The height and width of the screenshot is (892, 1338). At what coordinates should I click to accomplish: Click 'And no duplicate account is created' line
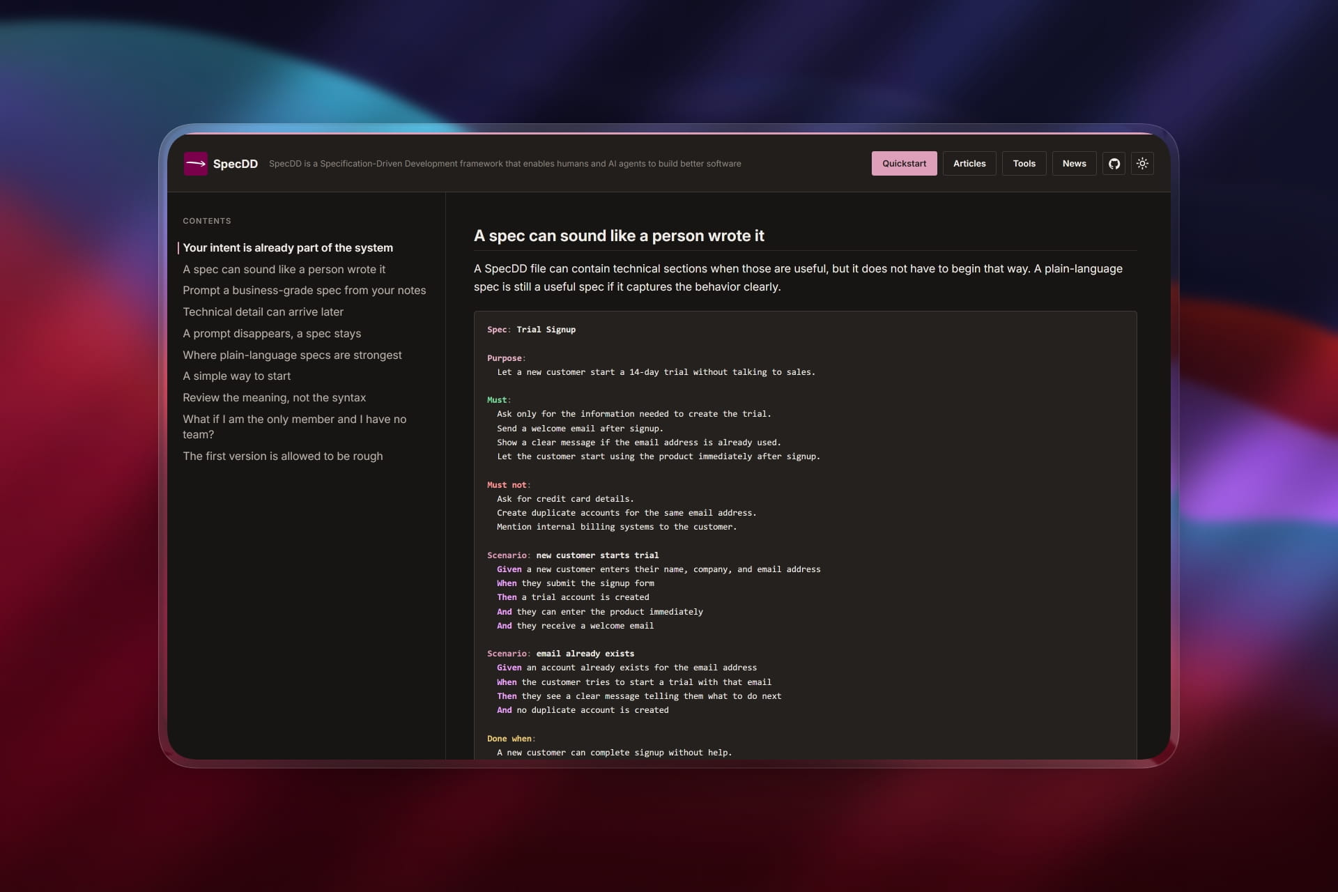coord(583,710)
